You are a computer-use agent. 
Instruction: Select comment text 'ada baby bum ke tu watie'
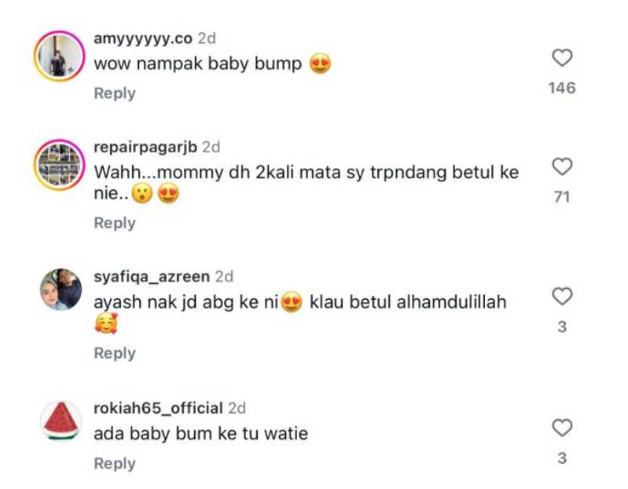point(201,434)
